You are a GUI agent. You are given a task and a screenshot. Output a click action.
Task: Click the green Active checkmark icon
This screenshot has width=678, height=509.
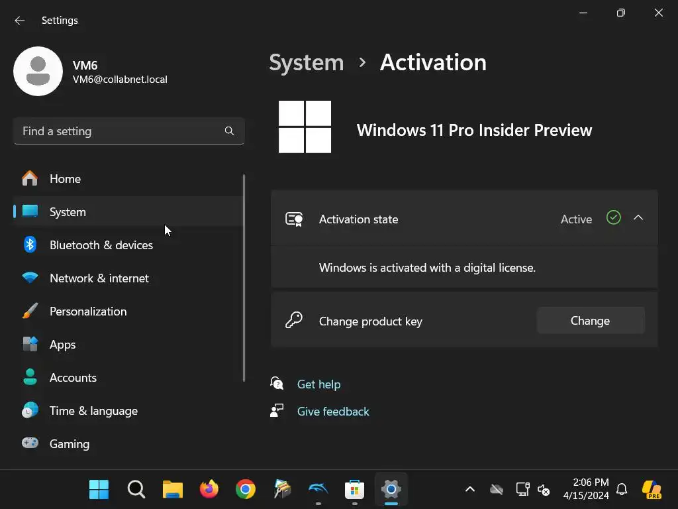[x=614, y=217]
